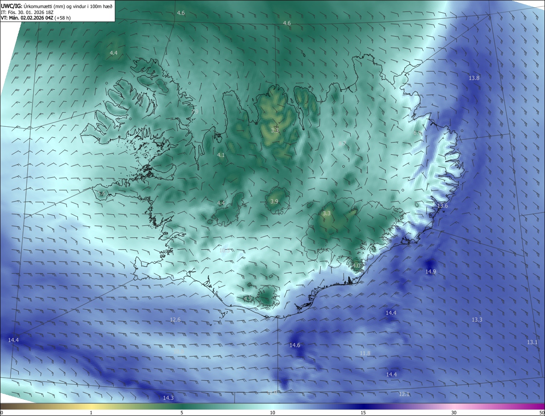Click the color scale tick label 10
This screenshot has width=545, height=416.
[272, 413]
